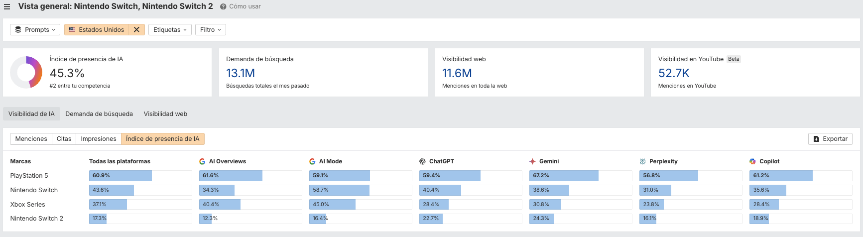Click the Vista general page title
This screenshot has width=863, height=237.
point(116,6)
